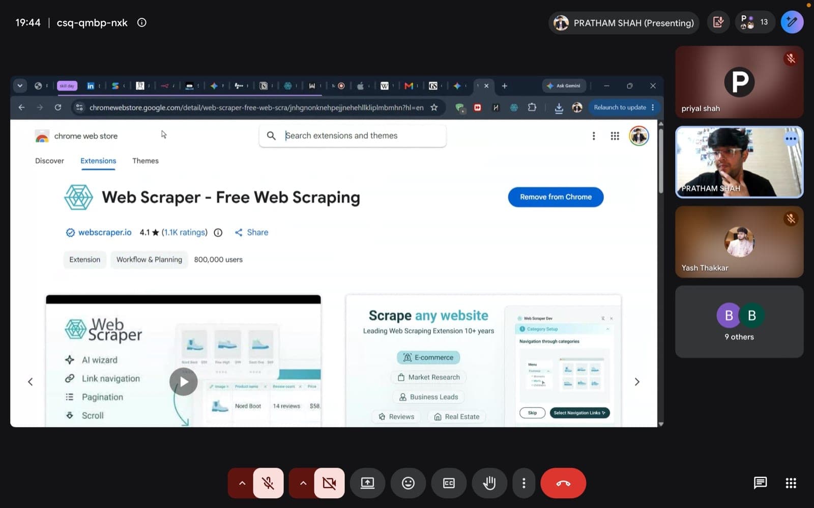Toggle closed captions
The image size is (814, 508).
(x=449, y=483)
